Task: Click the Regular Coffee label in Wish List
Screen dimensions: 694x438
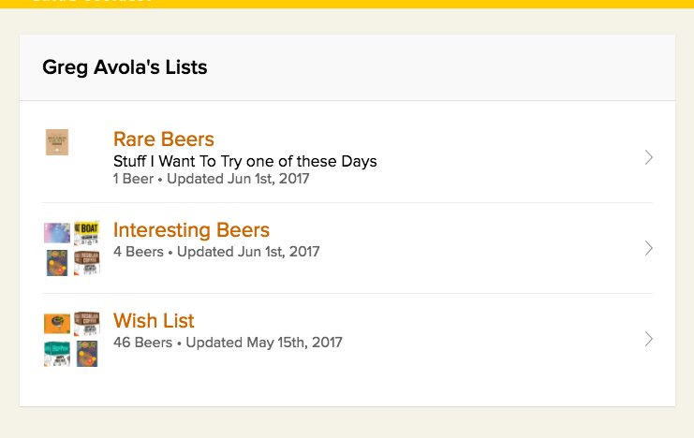Action: [87, 324]
